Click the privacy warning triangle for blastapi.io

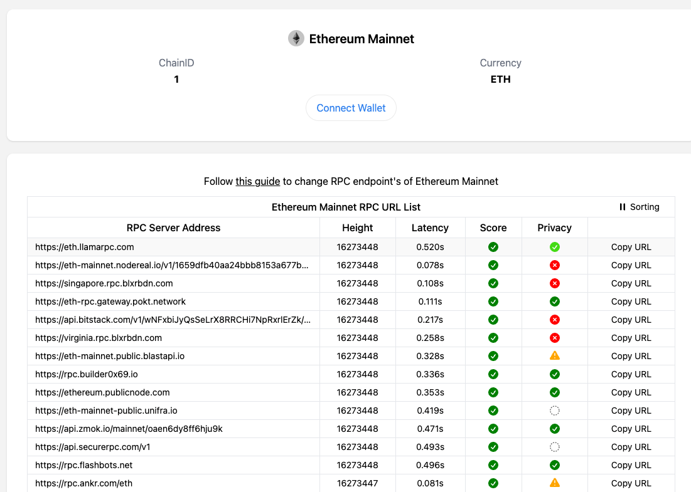coord(555,355)
